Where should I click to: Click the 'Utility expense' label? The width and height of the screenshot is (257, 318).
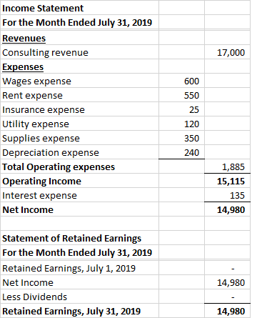click(36, 124)
